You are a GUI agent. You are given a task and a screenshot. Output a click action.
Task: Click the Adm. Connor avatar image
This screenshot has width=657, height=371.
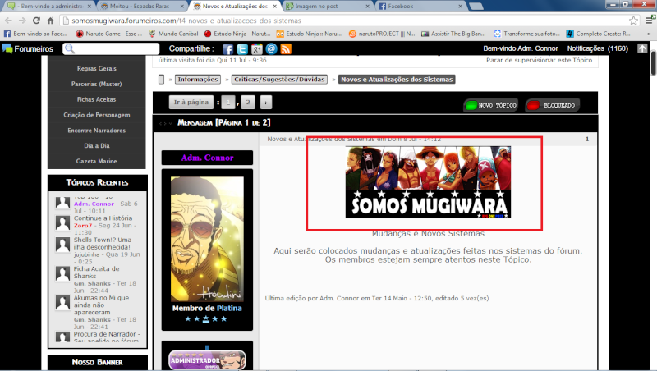tap(207, 239)
